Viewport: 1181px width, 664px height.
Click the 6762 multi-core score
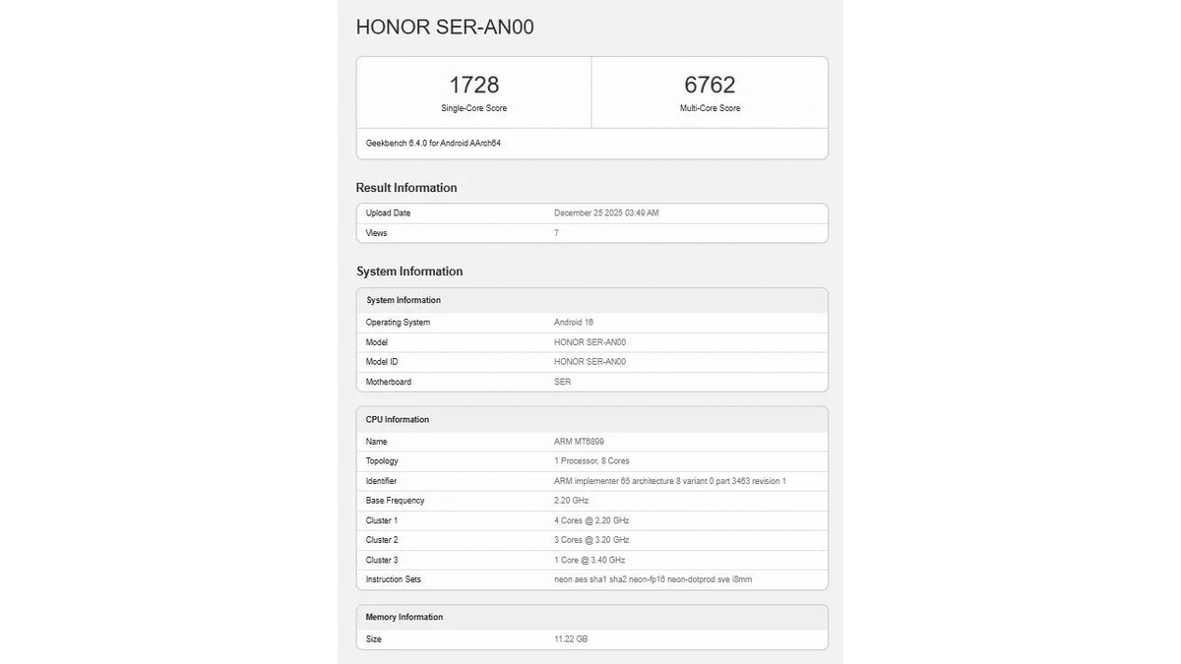(710, 86)
